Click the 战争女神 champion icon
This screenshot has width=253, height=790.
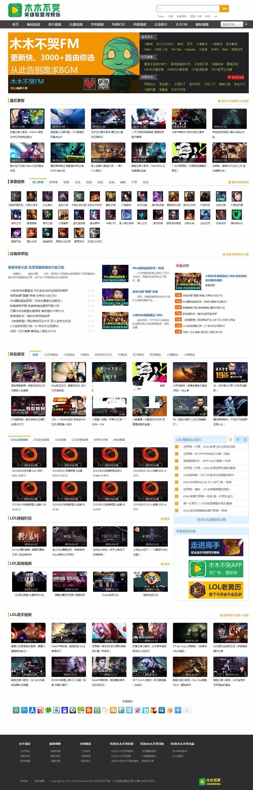189,215
